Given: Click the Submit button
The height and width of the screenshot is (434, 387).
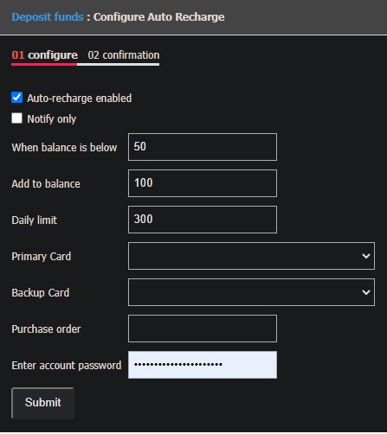Looking at the screenshot, I should pos(42,403).
